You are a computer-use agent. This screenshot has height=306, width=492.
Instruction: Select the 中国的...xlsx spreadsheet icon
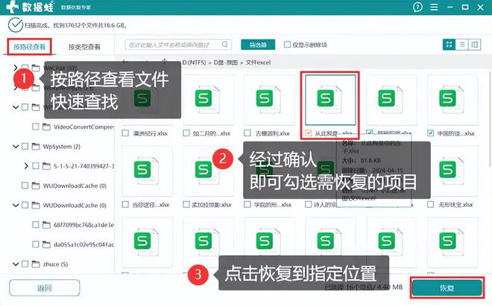point(452,99)
